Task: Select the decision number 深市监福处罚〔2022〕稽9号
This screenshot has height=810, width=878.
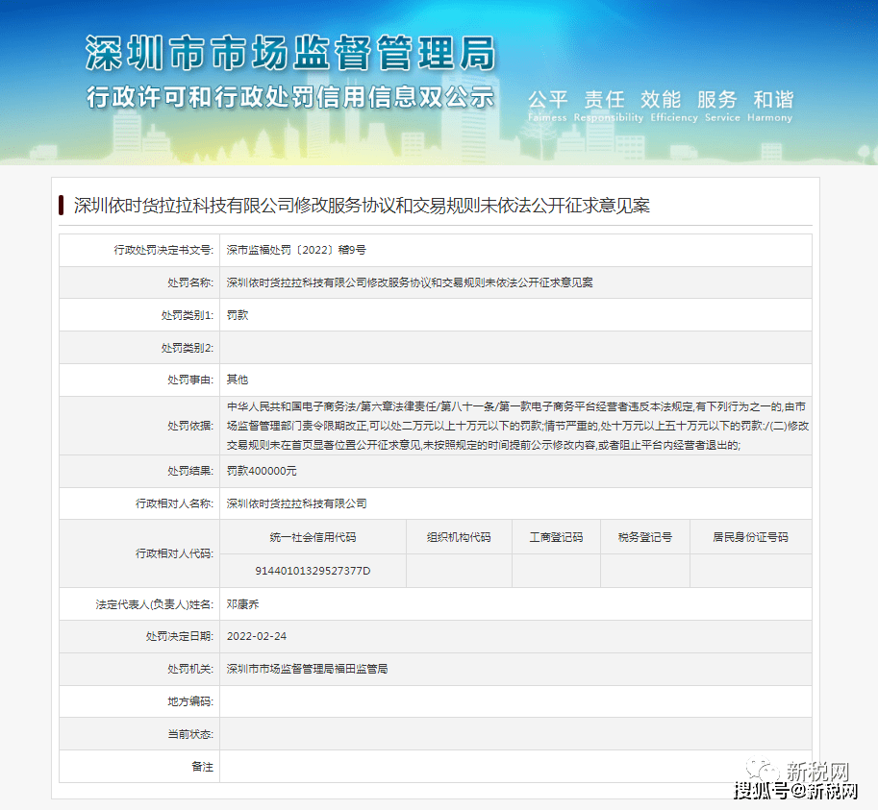Action: point(296,250)
